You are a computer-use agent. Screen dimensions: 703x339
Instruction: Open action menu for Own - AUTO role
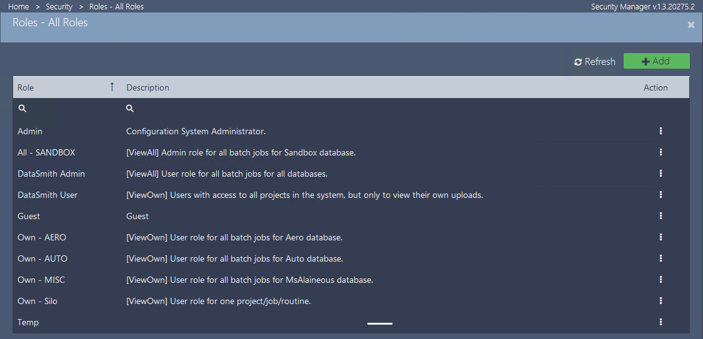point(661,258)
